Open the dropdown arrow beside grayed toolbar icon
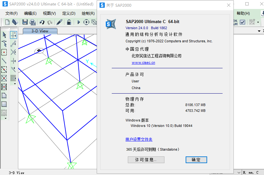264x175 pixels. point(258,22)
